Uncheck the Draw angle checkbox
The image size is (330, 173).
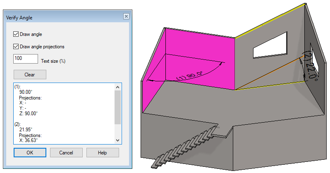tap(16, 34)
